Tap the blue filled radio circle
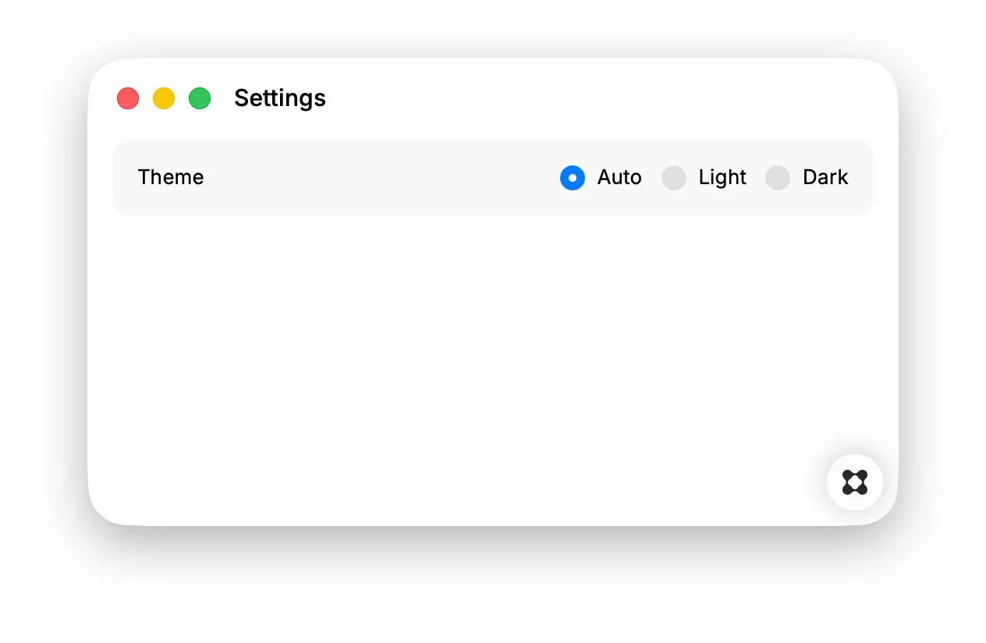The height and width of the screenshot is (643, 986). tap(573, 178)
